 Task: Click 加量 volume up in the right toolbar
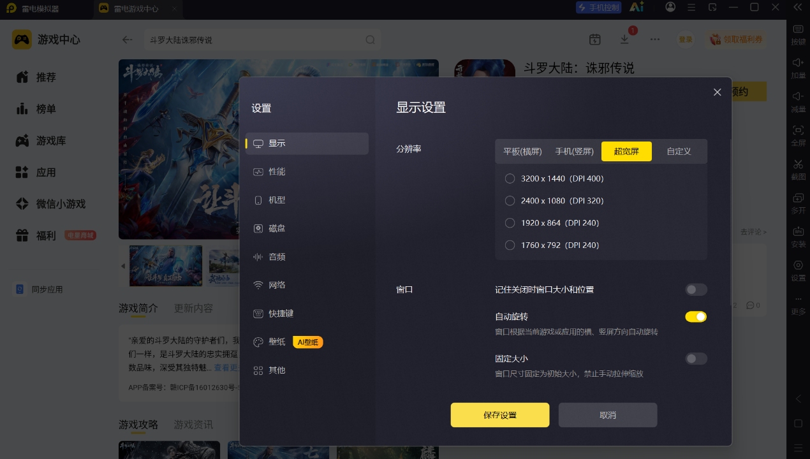[798, 68]
